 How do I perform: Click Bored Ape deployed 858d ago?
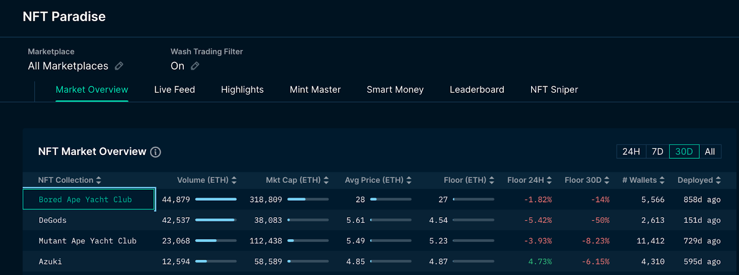click(x=702, y=199)
